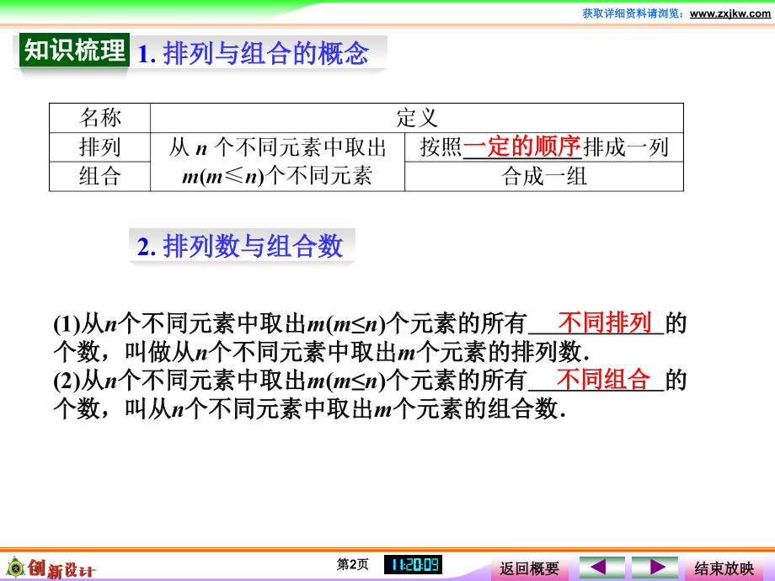Select the 知识梳理 section label

tap(74, 51)
